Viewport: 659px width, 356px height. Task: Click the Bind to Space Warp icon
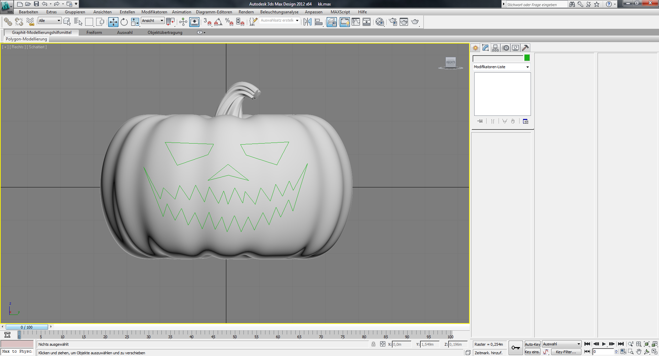point(30,22)
